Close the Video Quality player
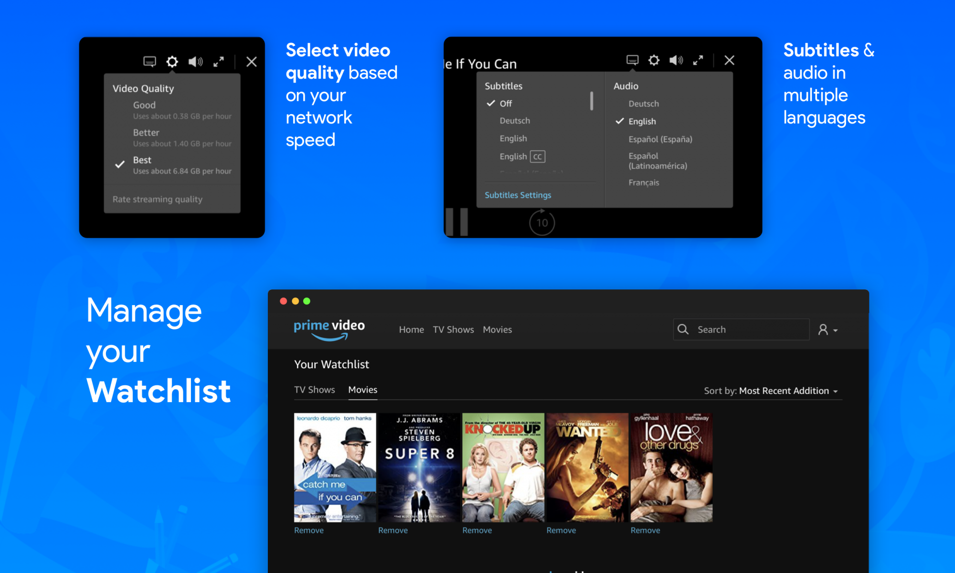 tap(252, 62)
